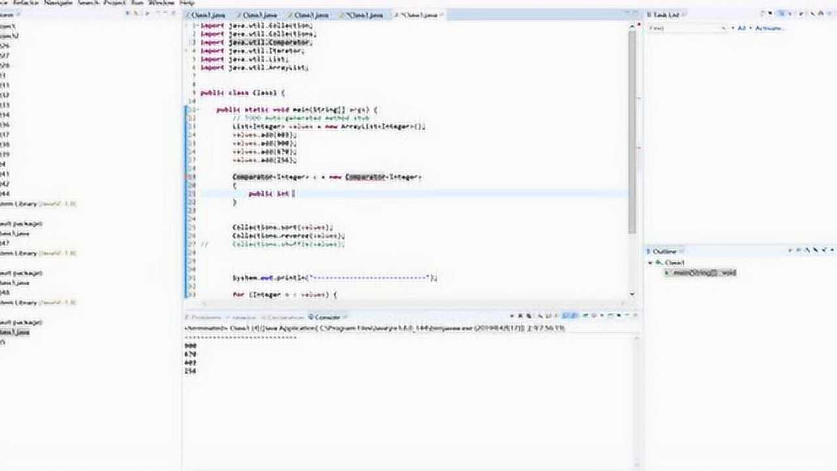The height and width of the screenshot is (471, 837).
Task: Open the Task List Find dropdown arrow
Action: (x=723, y=28)
